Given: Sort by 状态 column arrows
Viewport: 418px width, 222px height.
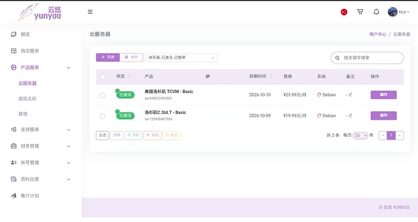Looking at the screenshot, I should pyautogui.click(x=129, y=76).
